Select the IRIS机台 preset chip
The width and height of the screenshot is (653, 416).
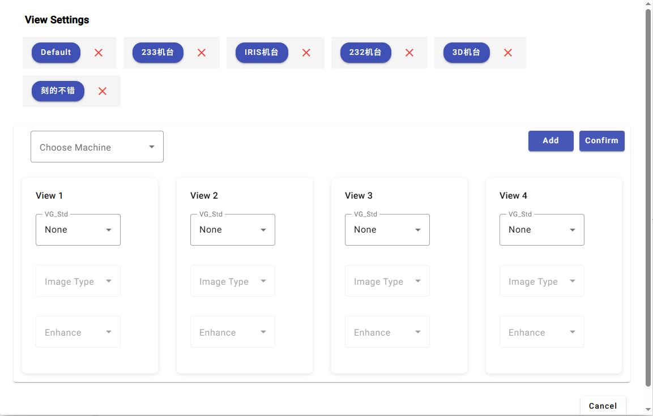coord(262,53)
